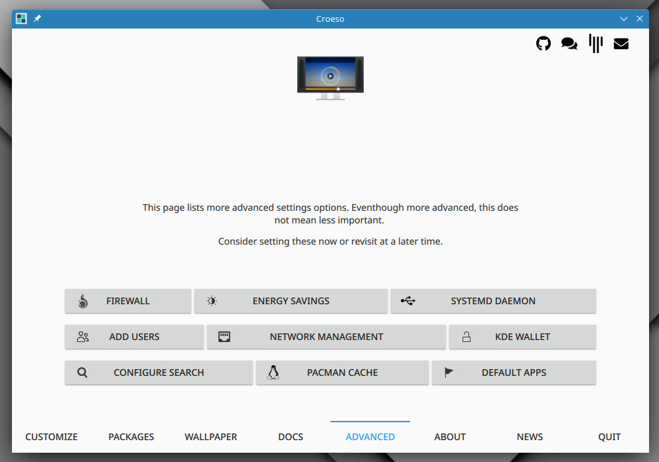Click the flag icon on Default Apps
659x462 pixels.
pos(449,373)
